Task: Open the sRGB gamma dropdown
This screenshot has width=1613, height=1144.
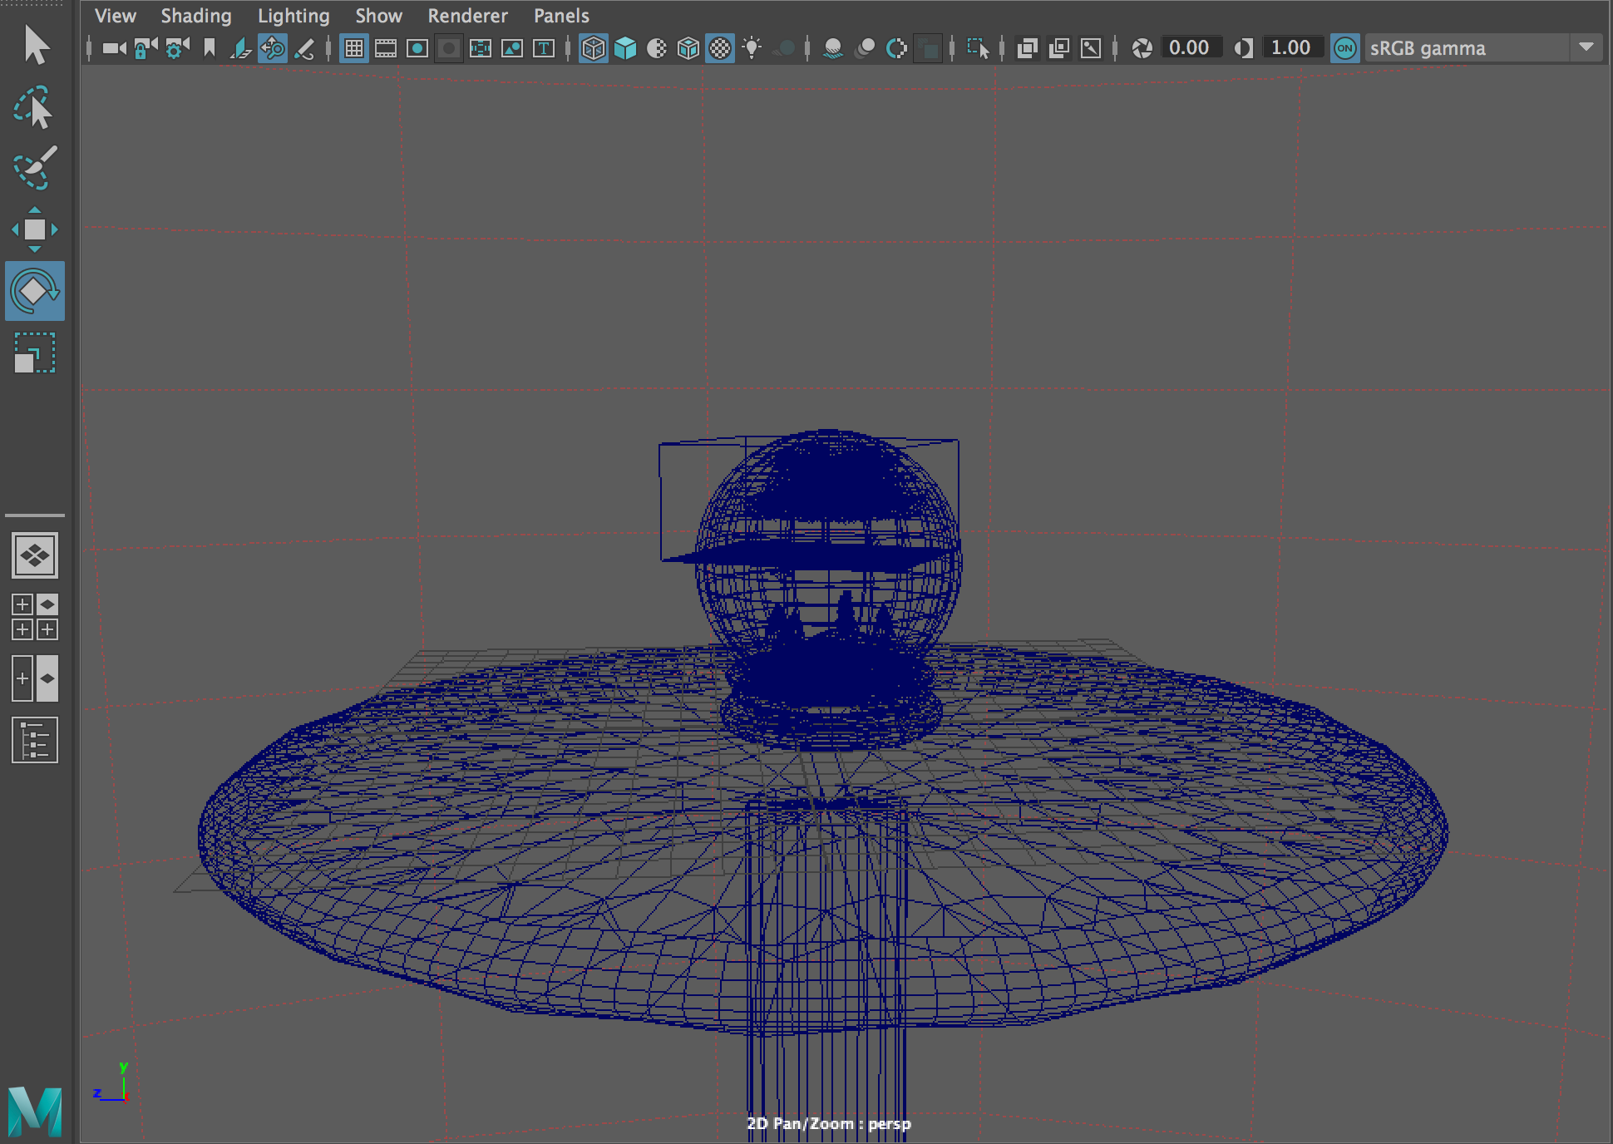Action: point(1483,48)
